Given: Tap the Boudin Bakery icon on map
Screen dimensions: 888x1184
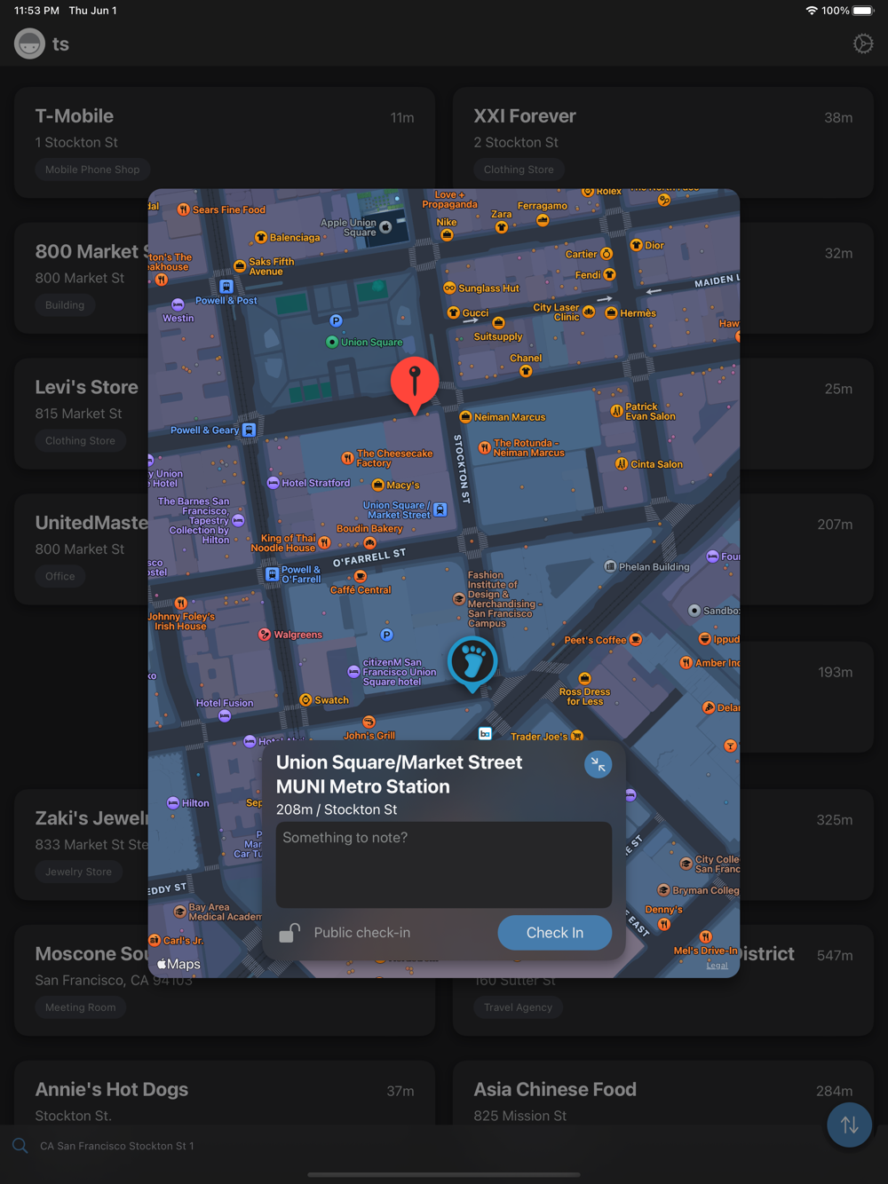Looking at the screenshot, I should [x=370, y=542].
